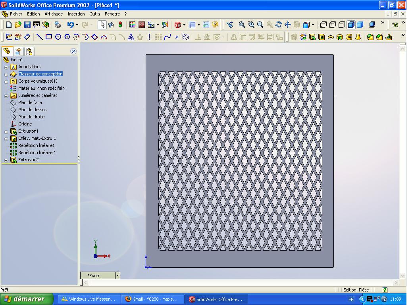Open the *Face view orientation dropdown
The width and height of the screenshot is (412, 305).
click(x=117, y=275)
